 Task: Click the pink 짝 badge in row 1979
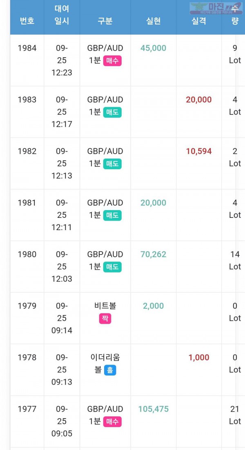(105, 318)
